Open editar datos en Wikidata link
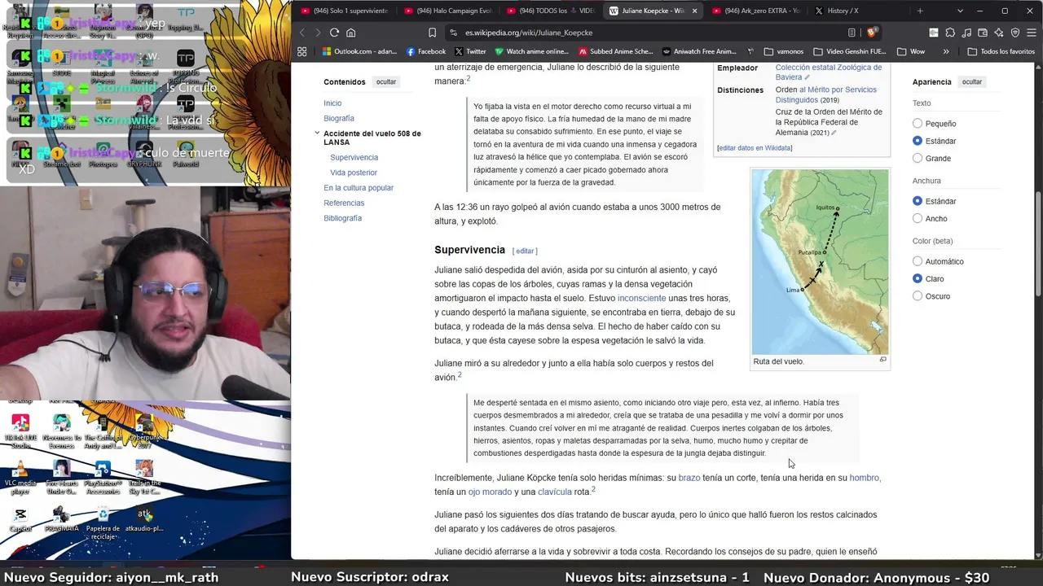 click(755, 148)
